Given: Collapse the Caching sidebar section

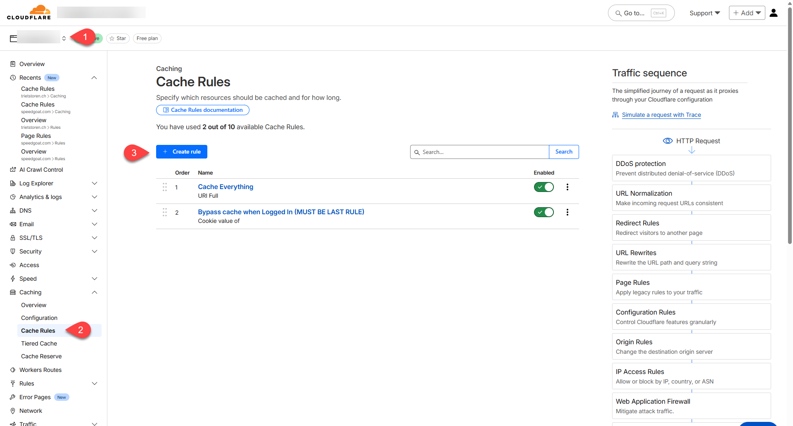Looking at the screenshot, I should coord(94,292).
